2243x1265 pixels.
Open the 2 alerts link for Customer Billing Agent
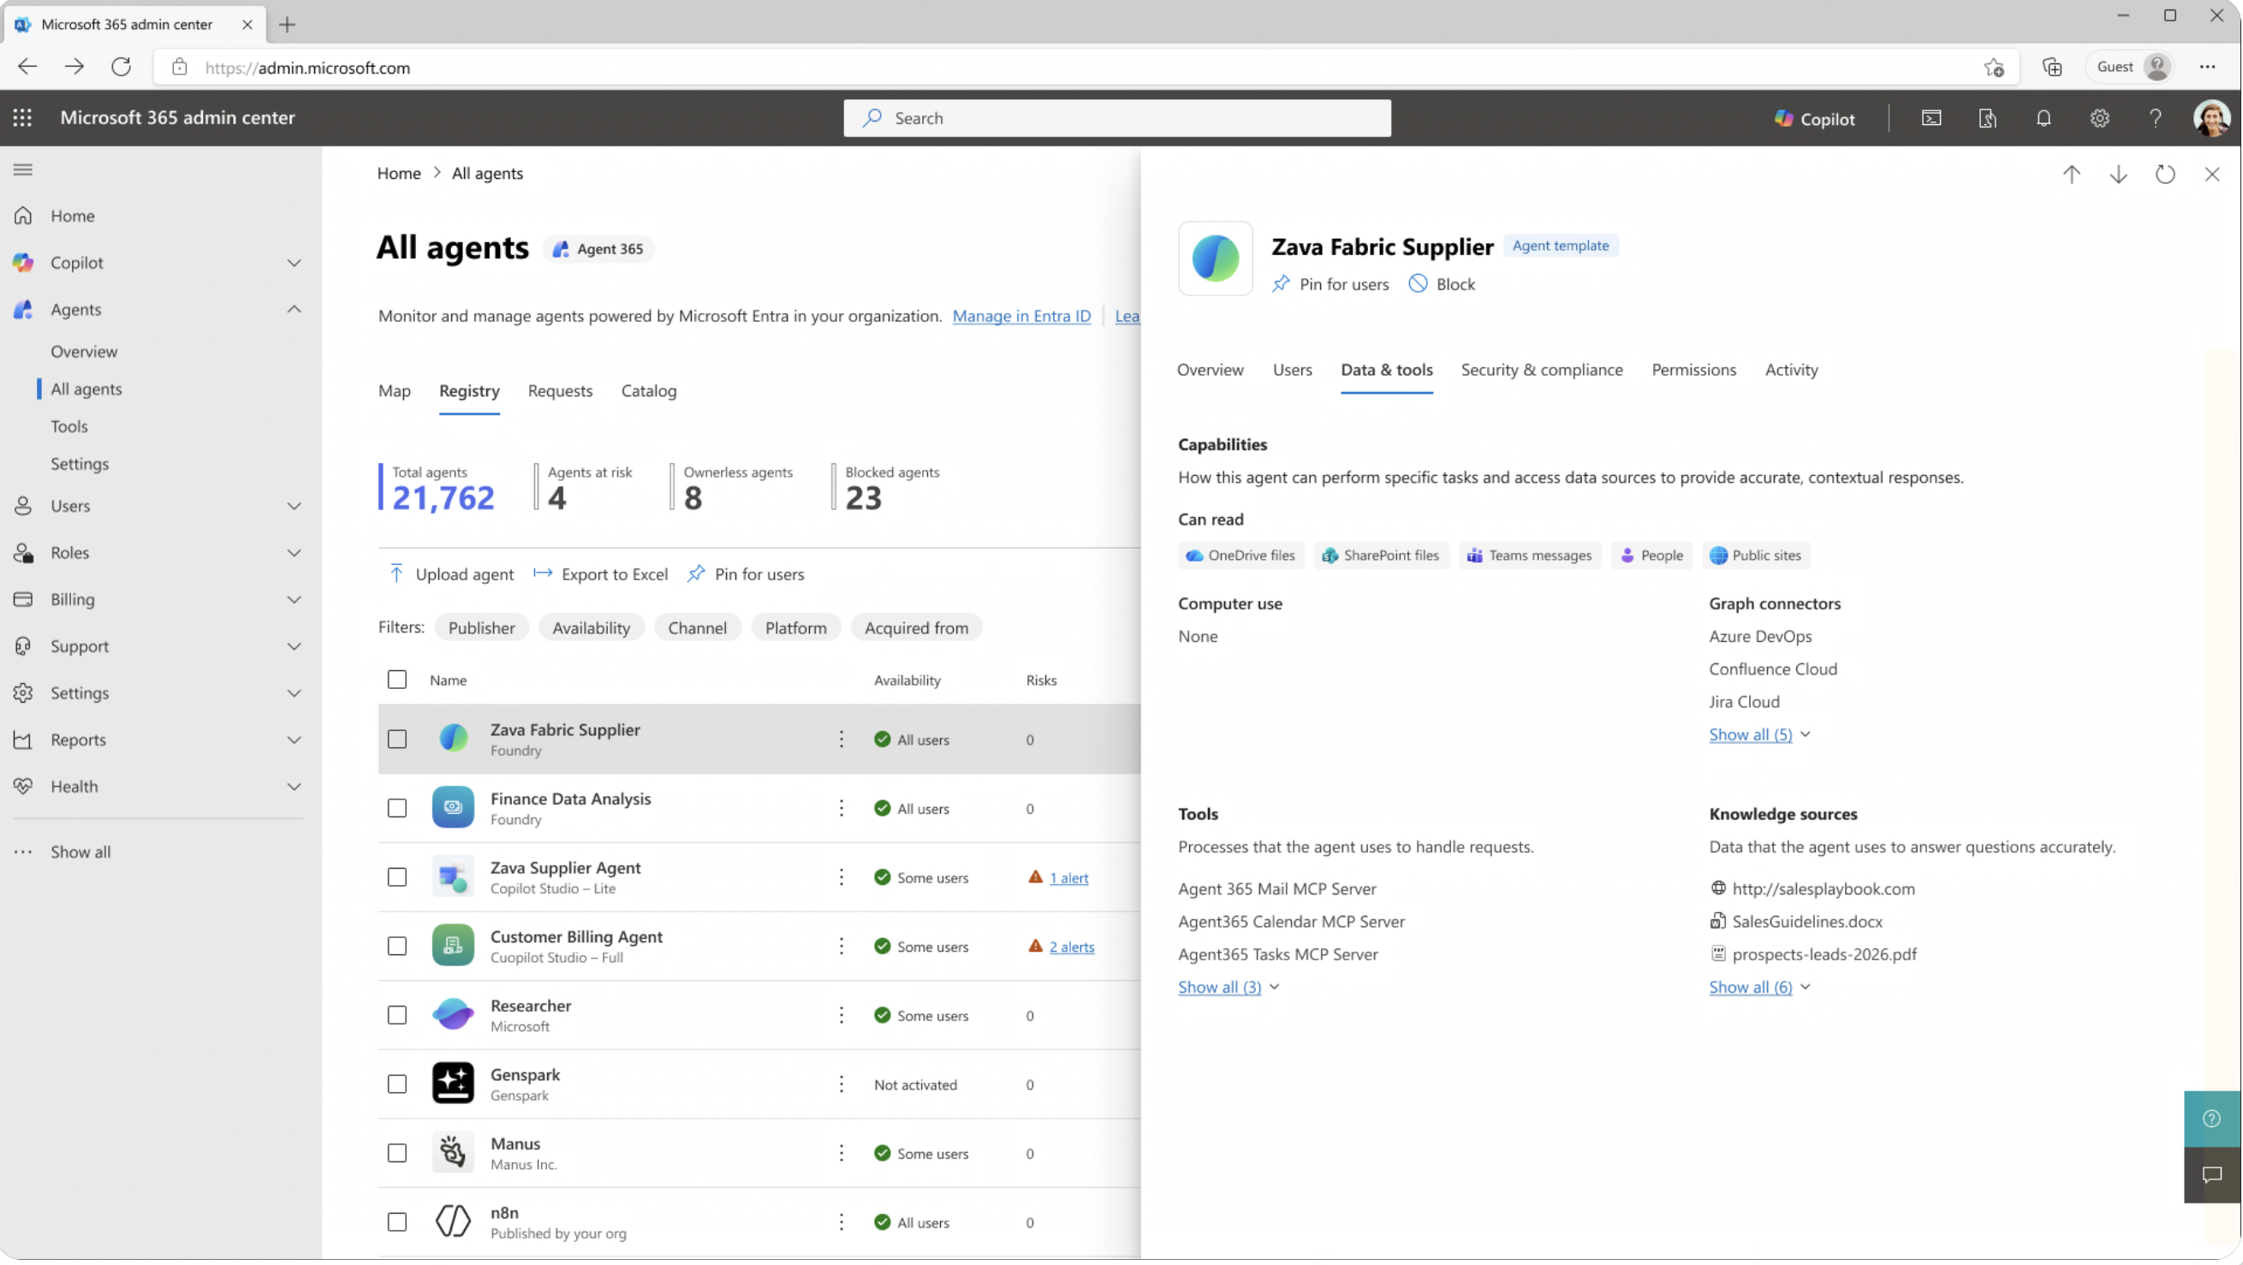1071,947
